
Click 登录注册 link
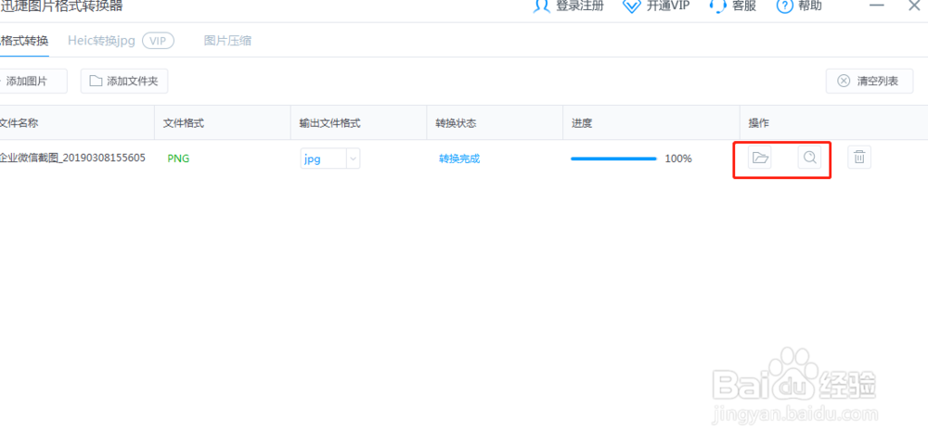tap(580, 6)
